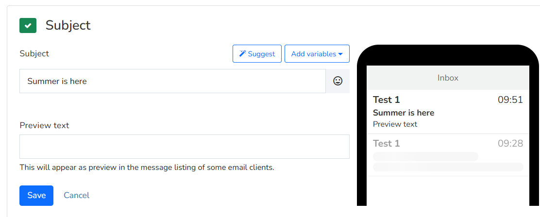
Task: Click into the empty Preview text field
Action: click(x=185, y=147)
